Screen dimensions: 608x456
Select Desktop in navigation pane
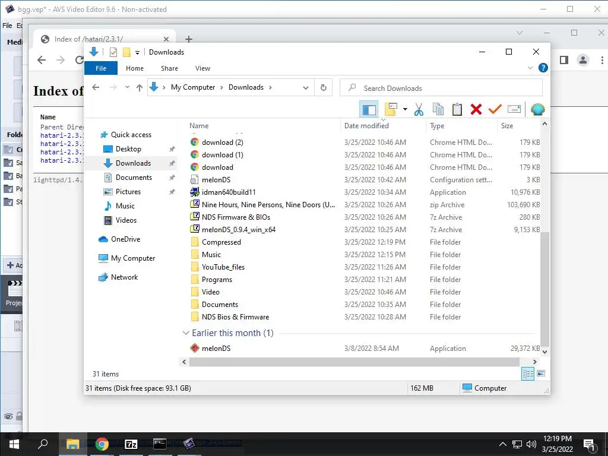coord(128,149)
